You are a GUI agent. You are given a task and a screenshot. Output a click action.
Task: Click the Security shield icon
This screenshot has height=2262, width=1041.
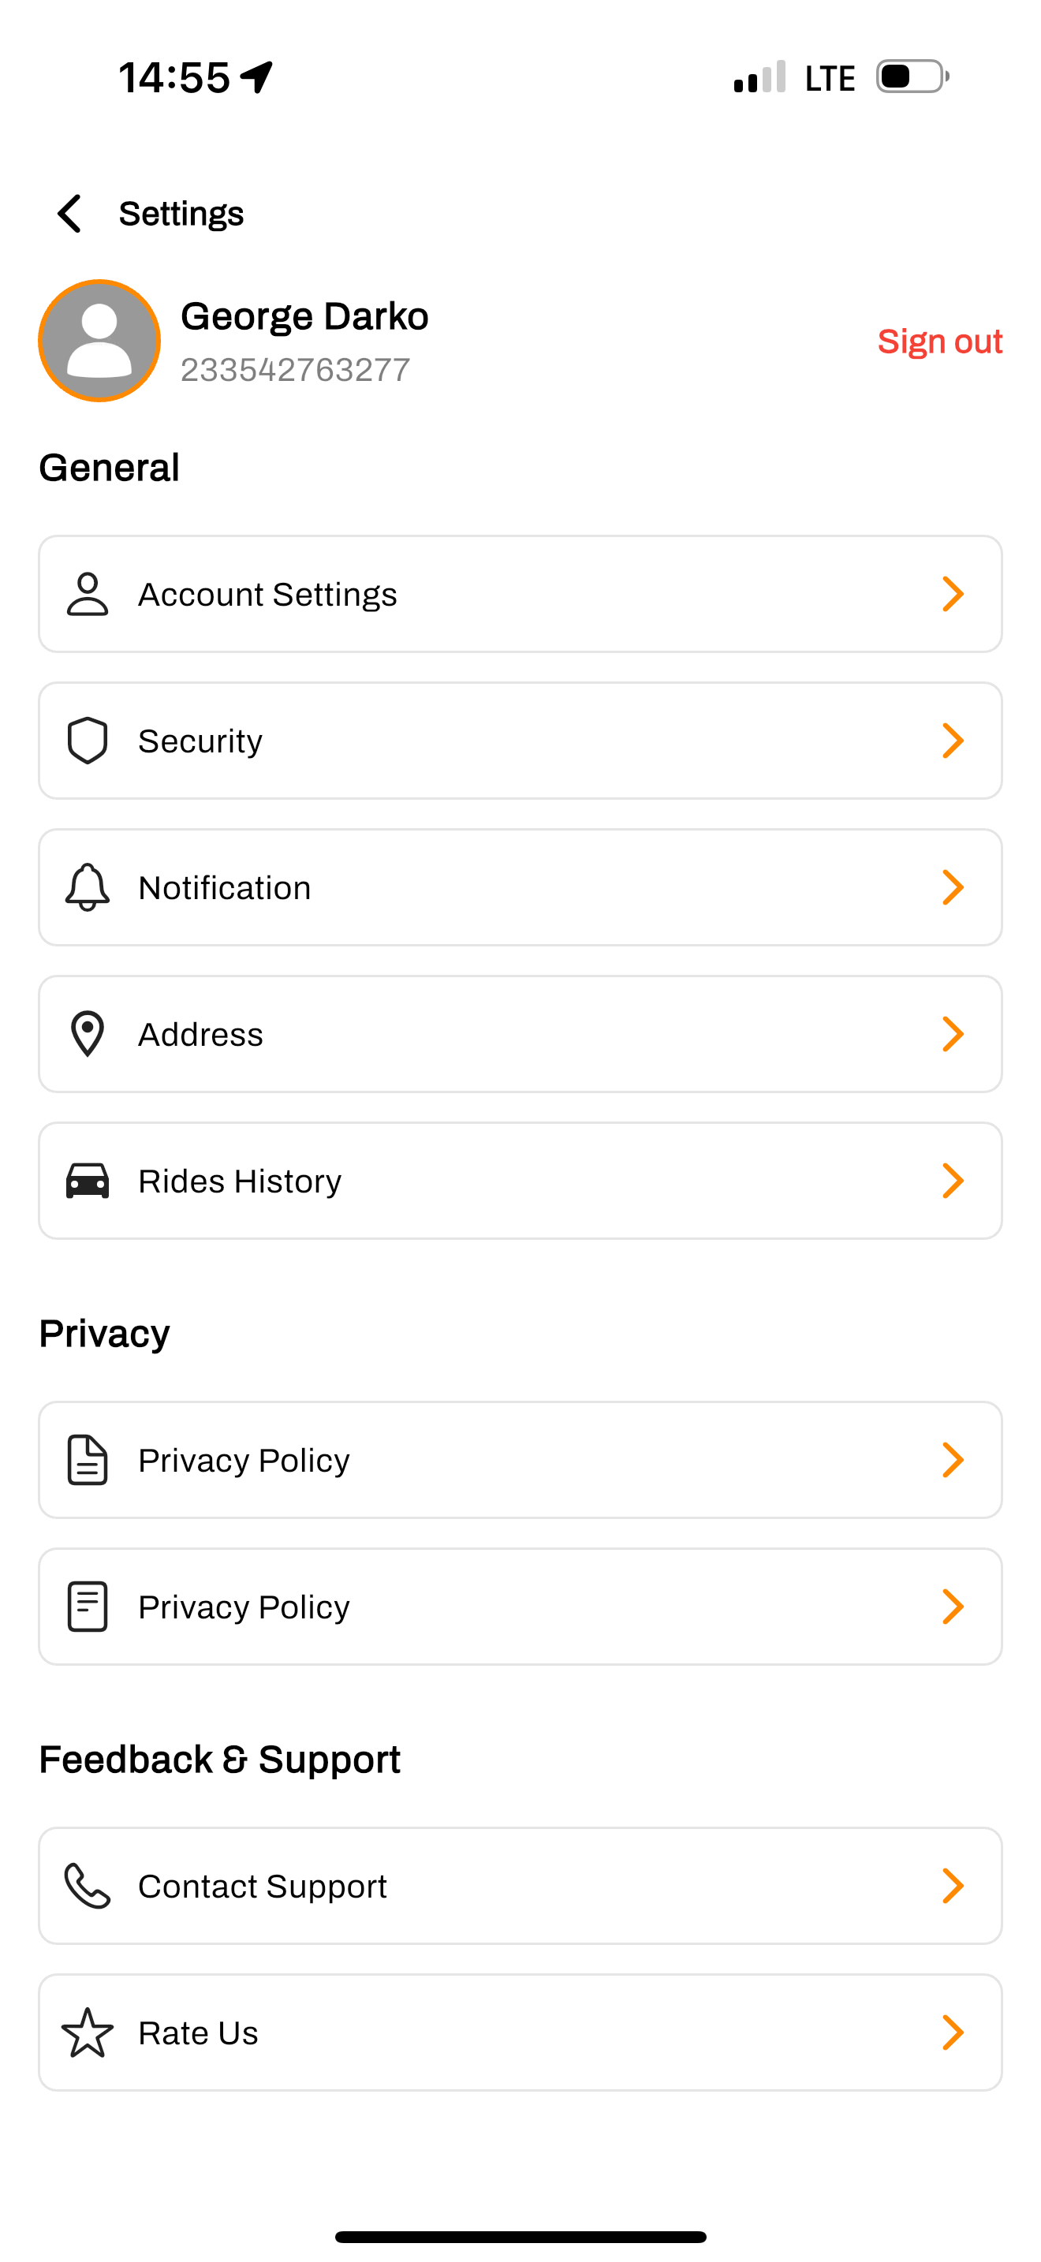88,741
